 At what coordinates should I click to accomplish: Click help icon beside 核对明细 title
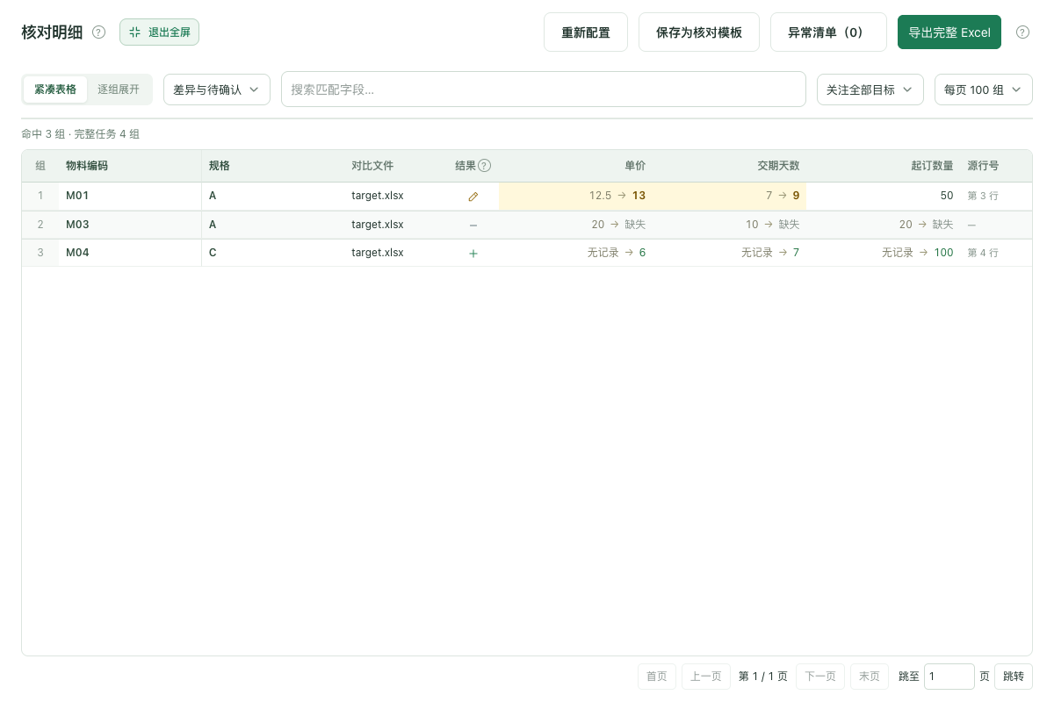click(x=98, y=32)
